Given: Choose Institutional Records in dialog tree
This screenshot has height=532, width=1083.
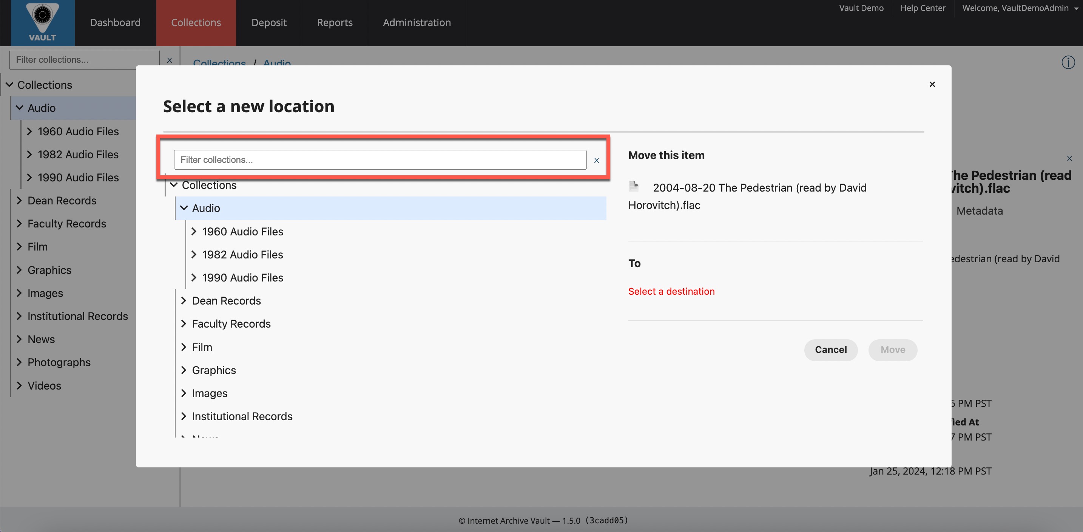Looking at the screenshot, I should 242,416.
